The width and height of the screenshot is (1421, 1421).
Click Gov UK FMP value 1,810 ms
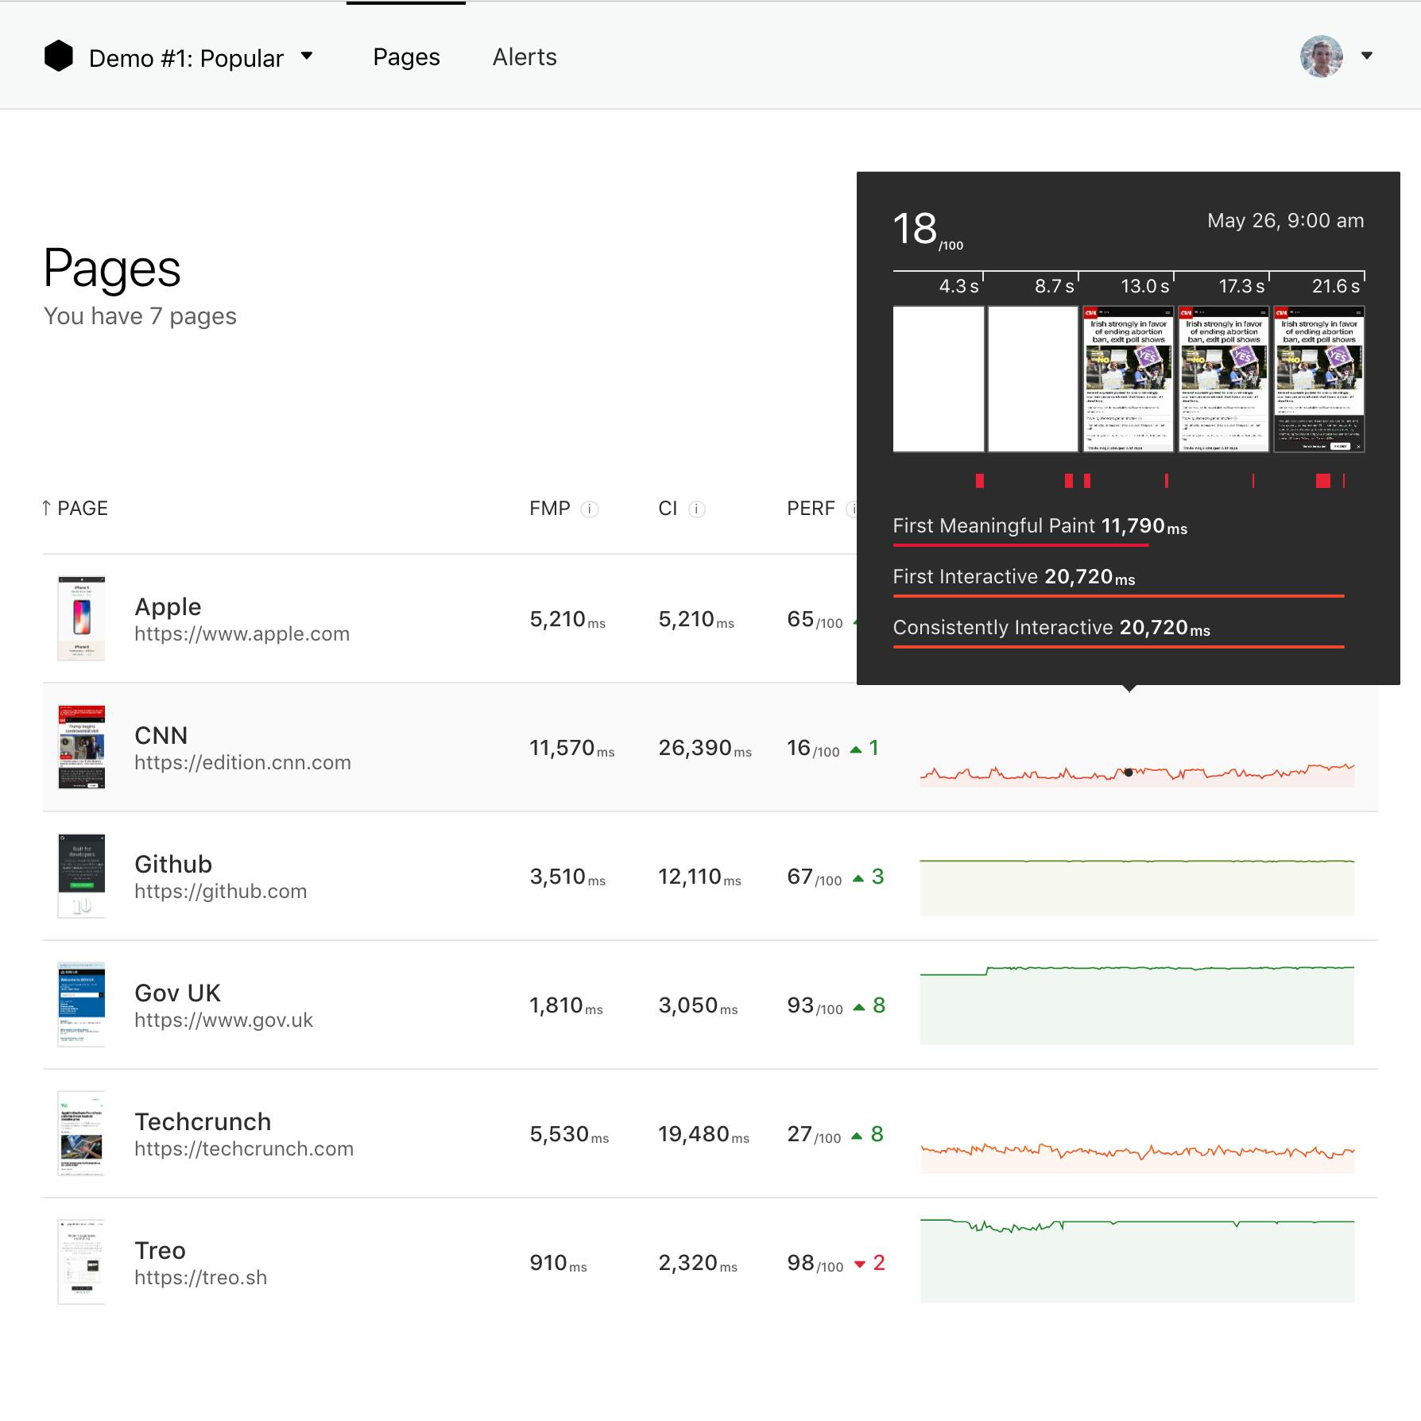coord(567,1006)
